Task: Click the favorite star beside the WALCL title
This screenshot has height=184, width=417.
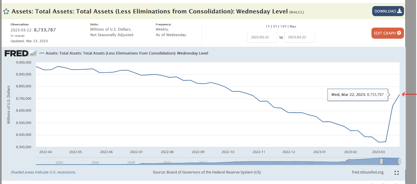Action: coord(6,11)
